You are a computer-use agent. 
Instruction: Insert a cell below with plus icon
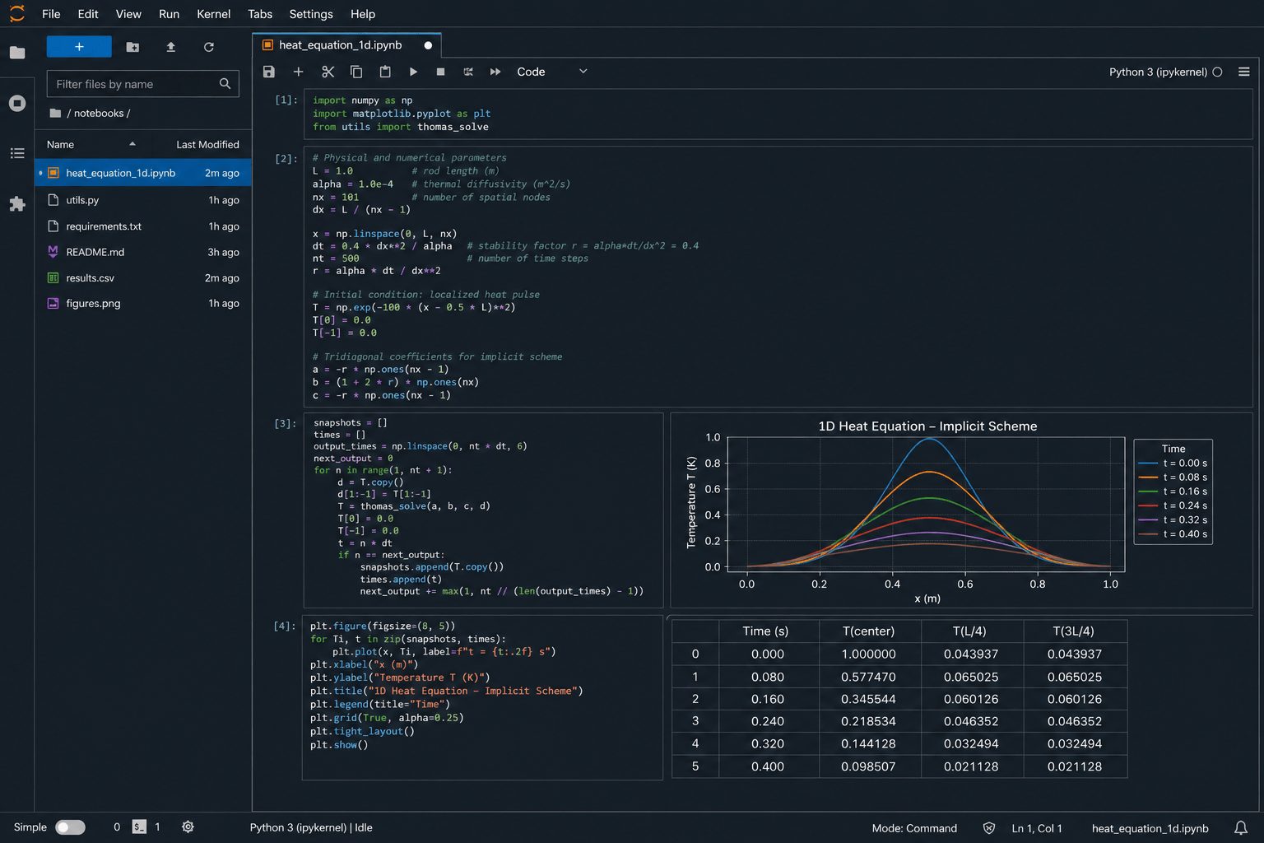point(299,72)
